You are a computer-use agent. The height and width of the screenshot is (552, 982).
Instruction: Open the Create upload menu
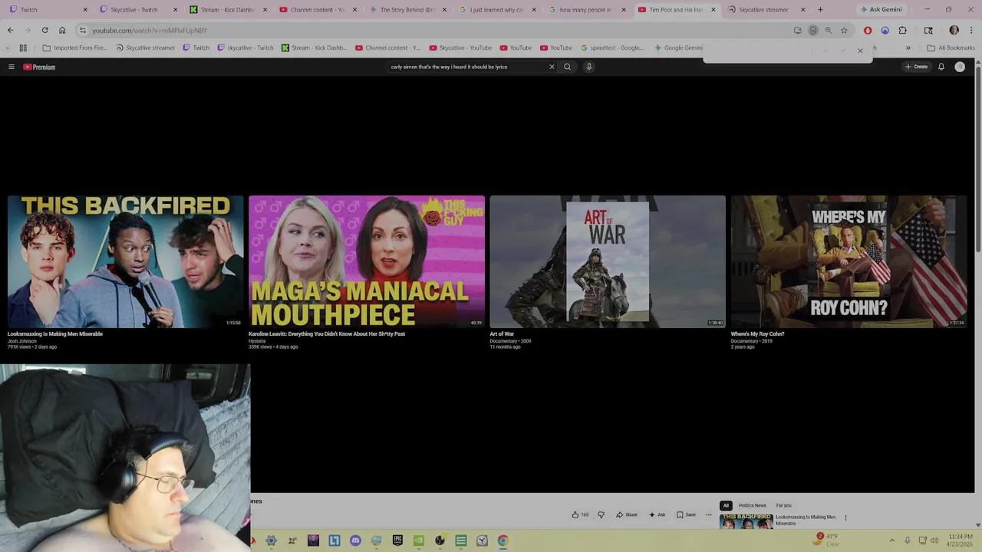tap(916, 67)
